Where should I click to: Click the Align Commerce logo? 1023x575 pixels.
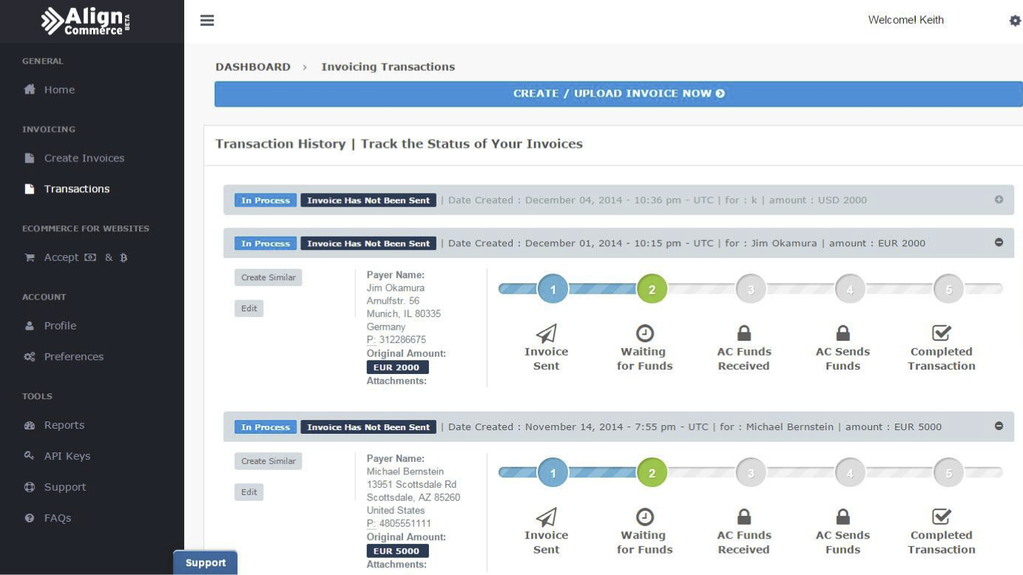point(85,21)
